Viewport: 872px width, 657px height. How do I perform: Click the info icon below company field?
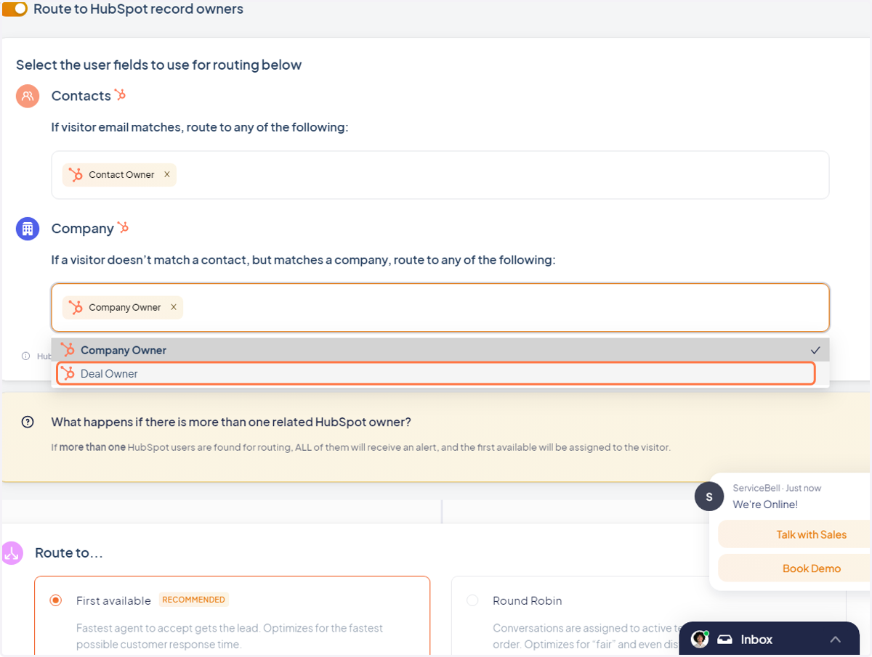26,356
